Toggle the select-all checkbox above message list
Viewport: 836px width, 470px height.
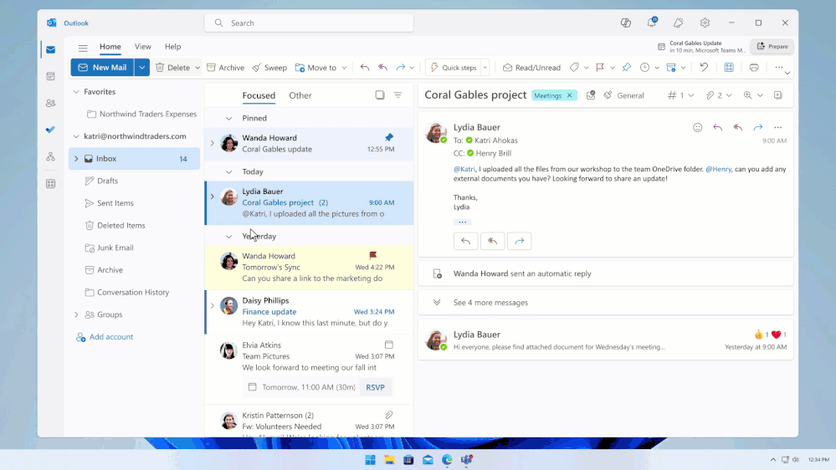pos(380,95)
